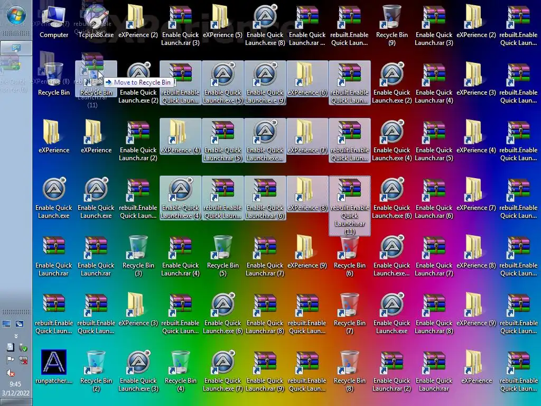The height and width of the screenshot is (406, 541).
Task: Select the eXPerience (6) folder shortcut
Action: coord(307,79)
